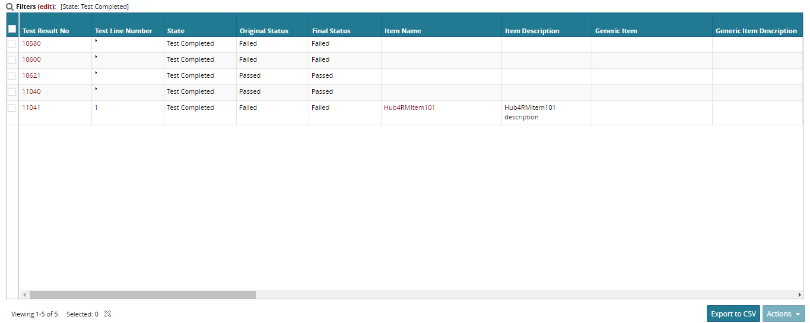Open test result 11040
The height and width of the screenshot is (323, 810).
(x=31, y=91)
